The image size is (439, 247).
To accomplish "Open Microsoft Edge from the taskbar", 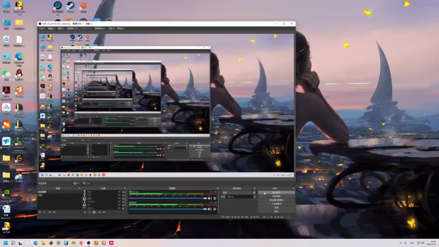I will (36, 243).
